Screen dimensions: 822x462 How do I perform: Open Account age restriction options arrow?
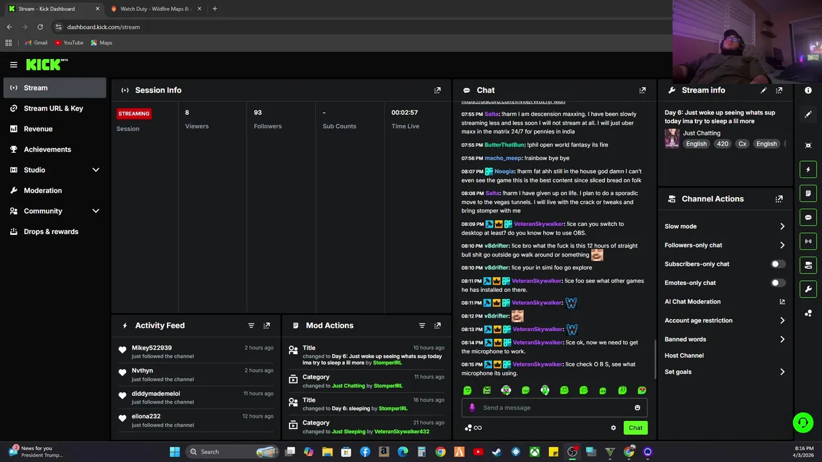[782, 320]
